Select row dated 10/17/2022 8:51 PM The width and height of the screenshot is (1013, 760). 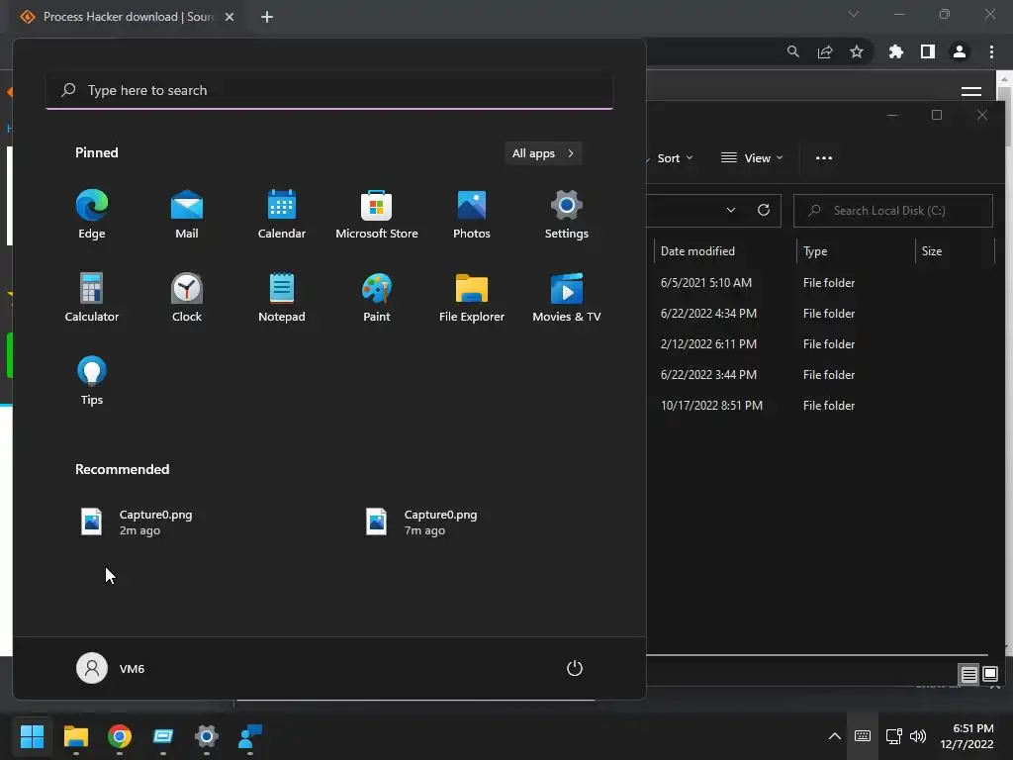pos(820,406)
